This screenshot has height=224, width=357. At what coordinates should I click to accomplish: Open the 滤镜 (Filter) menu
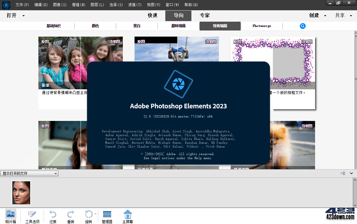click(x=135, y=5)
